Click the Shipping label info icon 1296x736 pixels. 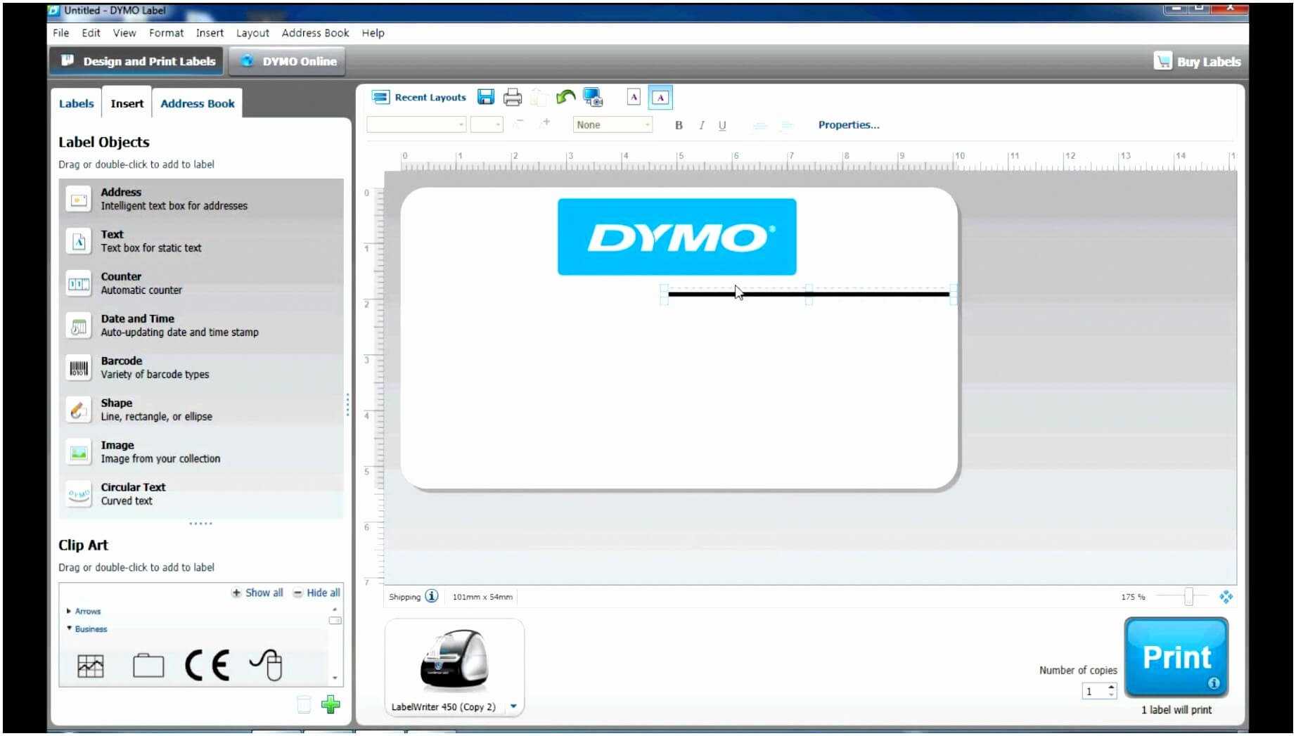click(x=432, y=596)
